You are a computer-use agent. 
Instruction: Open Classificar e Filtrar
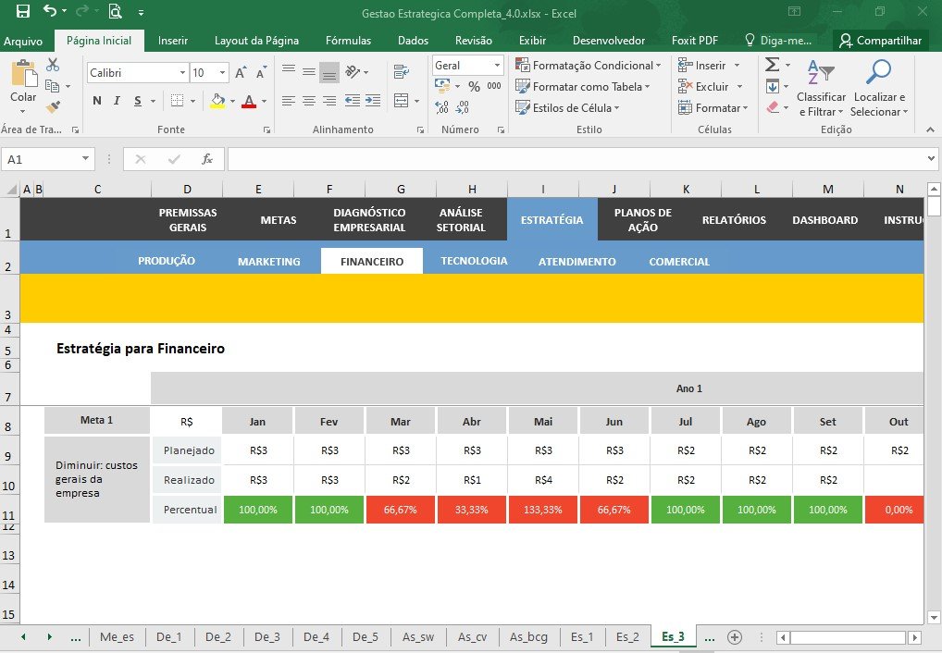tap(822, 88)
